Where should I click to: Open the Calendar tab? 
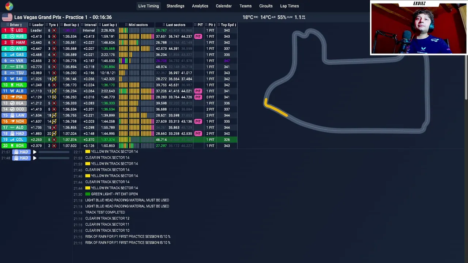pos(224,6)
